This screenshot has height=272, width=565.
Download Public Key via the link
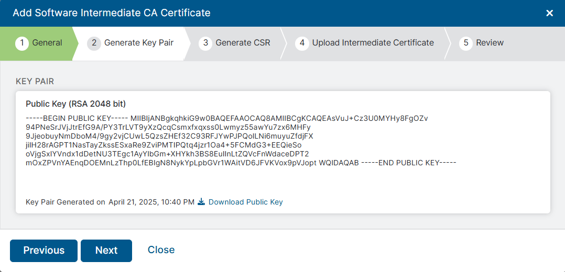(245, 202)
